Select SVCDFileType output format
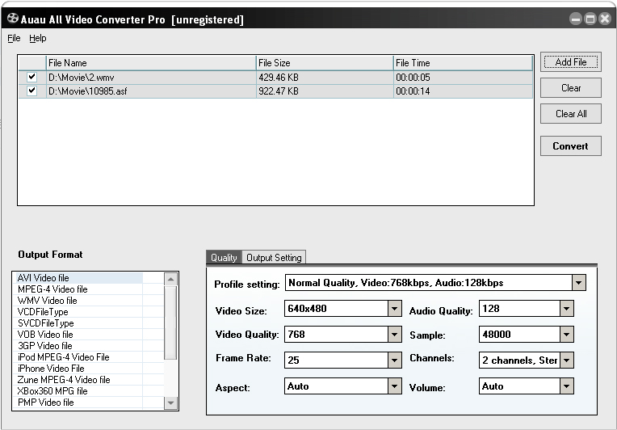Screen dimensions: 617x430 tap(78, 323)
